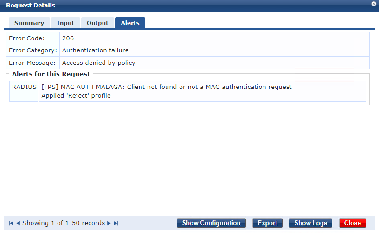Screen dimensions: 379x233
Task: Jump to the first record
Action: tap(11, 223)
